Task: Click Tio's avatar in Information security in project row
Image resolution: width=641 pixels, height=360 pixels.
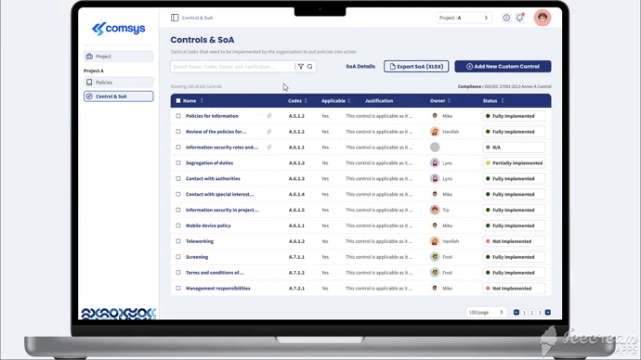Action: click(435, 210)
